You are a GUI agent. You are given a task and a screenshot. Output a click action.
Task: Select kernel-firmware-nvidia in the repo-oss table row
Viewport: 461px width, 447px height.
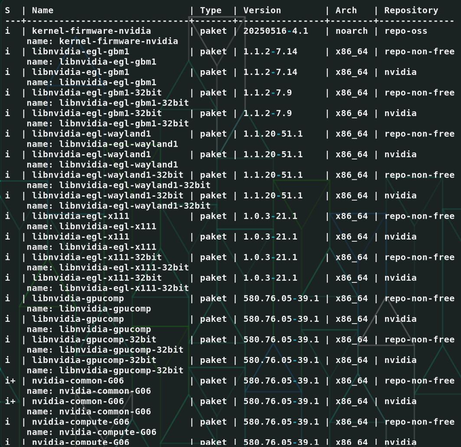[92, 31]
